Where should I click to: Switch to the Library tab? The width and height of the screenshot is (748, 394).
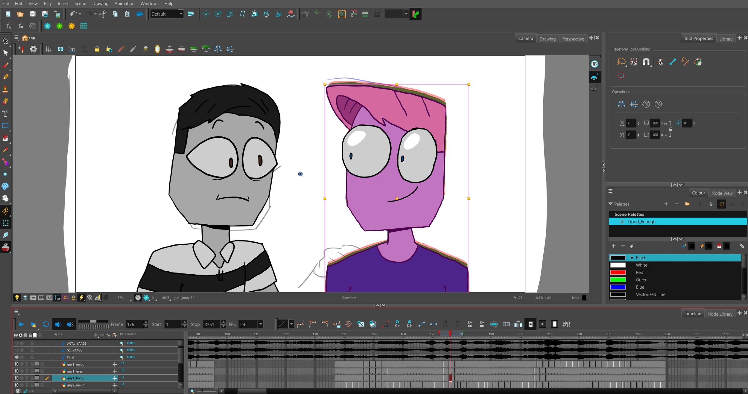[726, 39]
